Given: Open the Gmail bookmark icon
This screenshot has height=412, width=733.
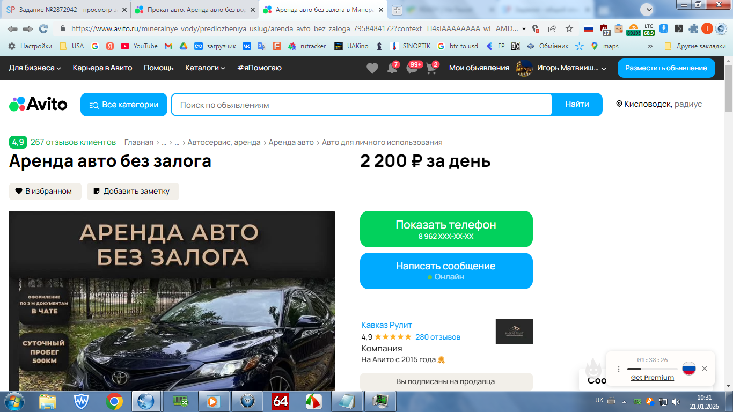Looking at the screenshot, I should [168, 46].
